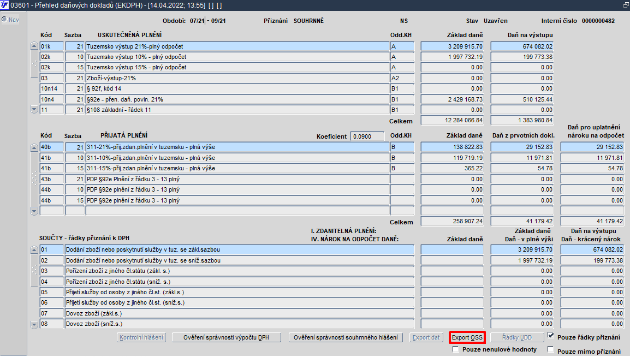
Task: Uncheck Pouze řádky přiznání checkbox
Action: coord(551,335)
